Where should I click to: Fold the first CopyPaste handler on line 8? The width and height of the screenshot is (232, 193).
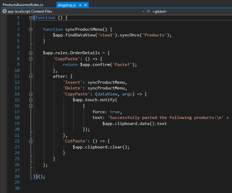click(x=31, y=59)
